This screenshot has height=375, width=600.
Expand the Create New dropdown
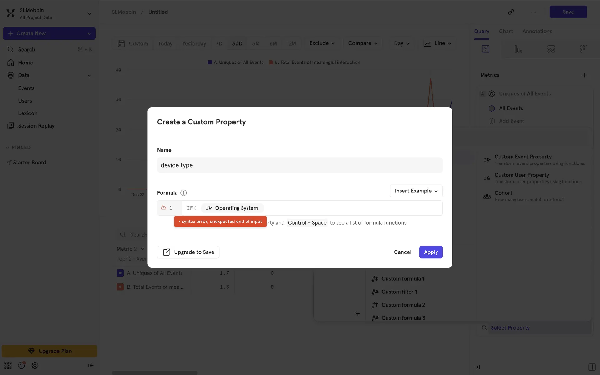coord(89,33)
